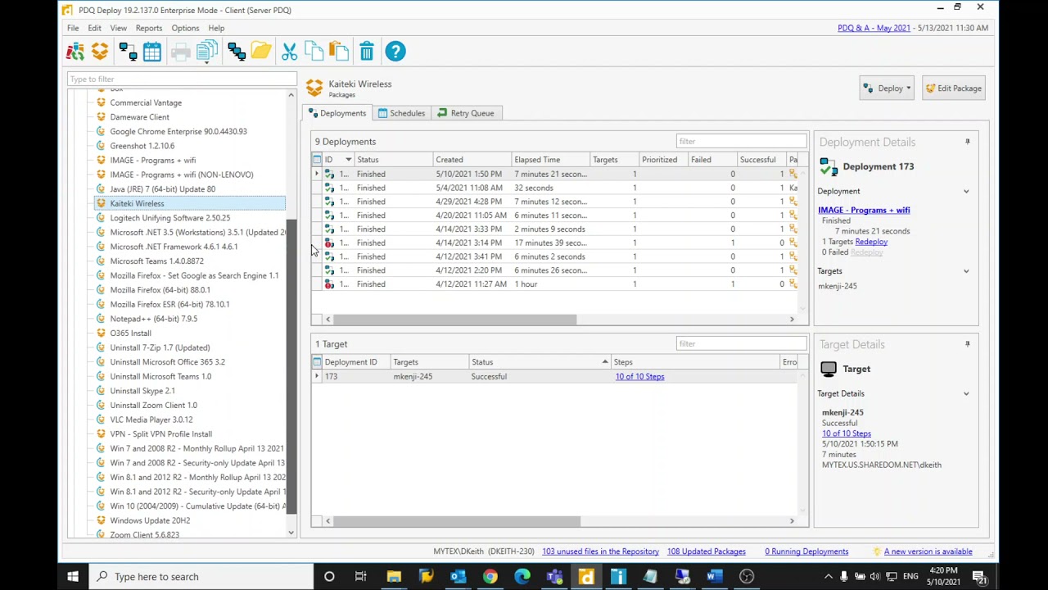Image resolution: width=1048 pixels, height=590 pixels.
Task: Click the package icon next to Kaiteki Wireless tree item
Action: click(101, 203)
